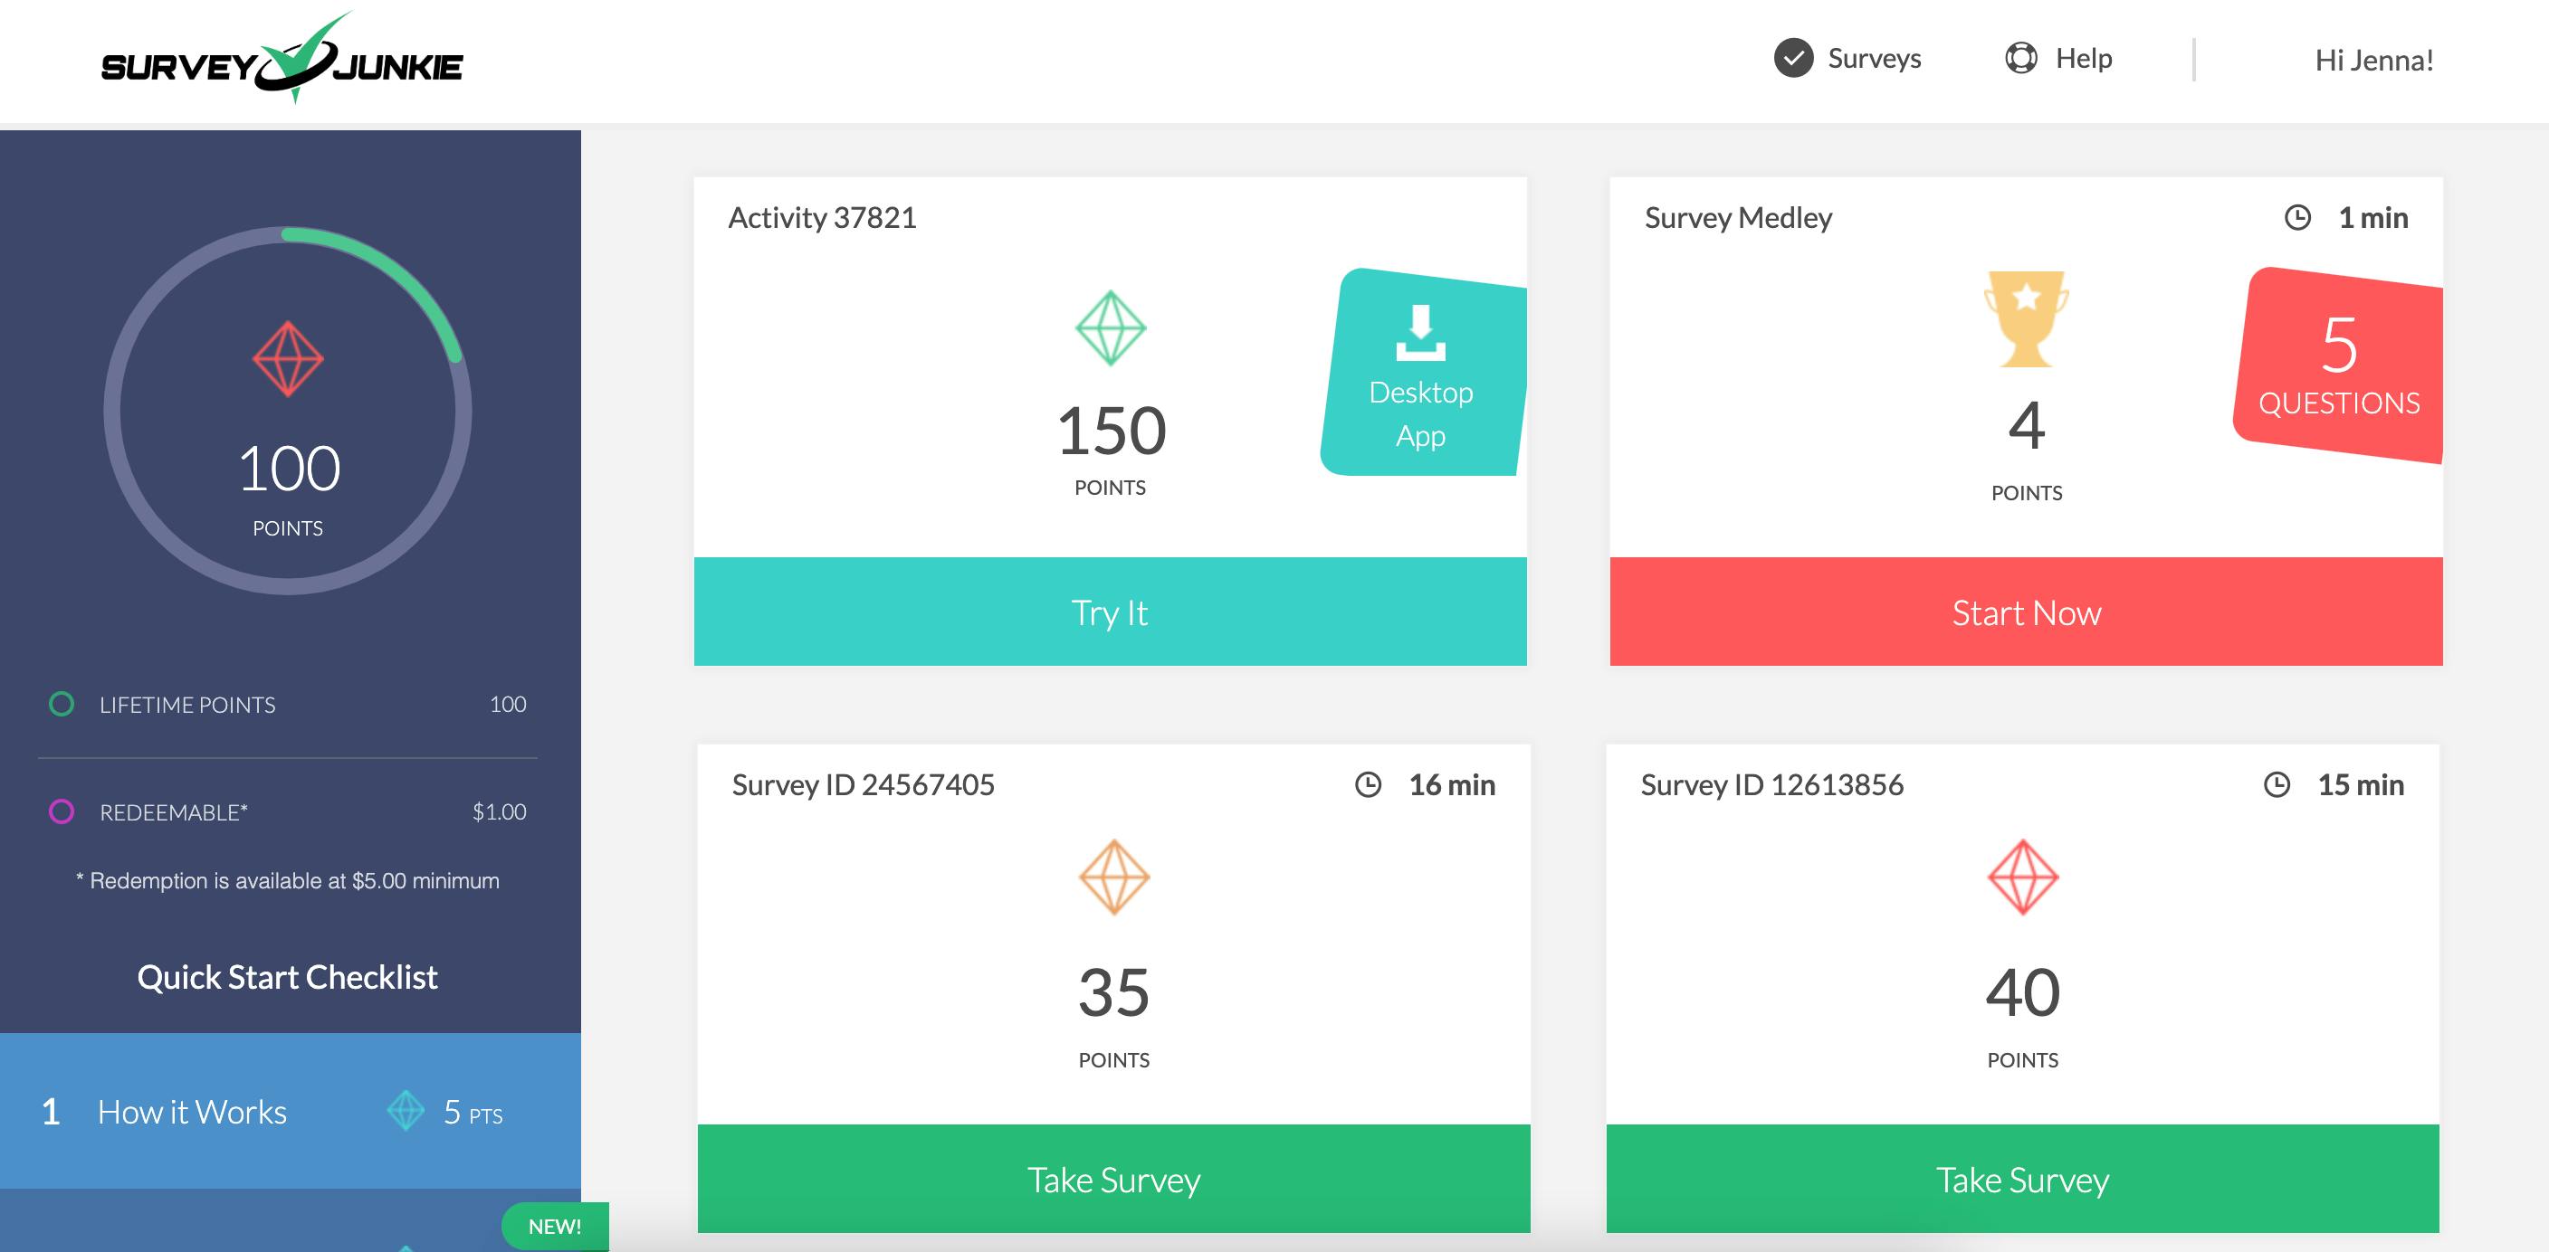Click the Desktop App download icon
2549x1252 pixels.
(x=1422, y=331)
